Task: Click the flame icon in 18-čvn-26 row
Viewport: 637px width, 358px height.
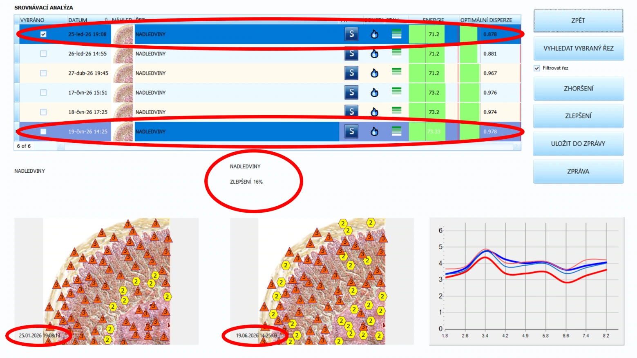Action: [x=374, y=112]
